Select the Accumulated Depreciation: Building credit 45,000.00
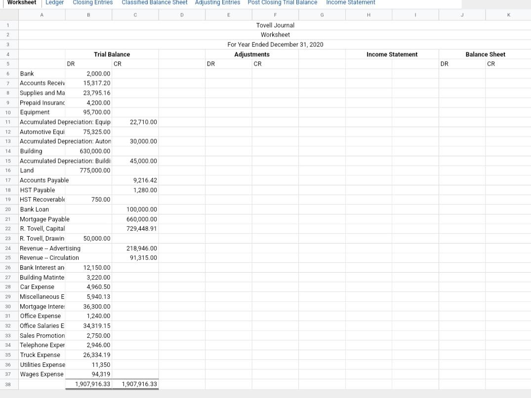 [x=135, y=161]
